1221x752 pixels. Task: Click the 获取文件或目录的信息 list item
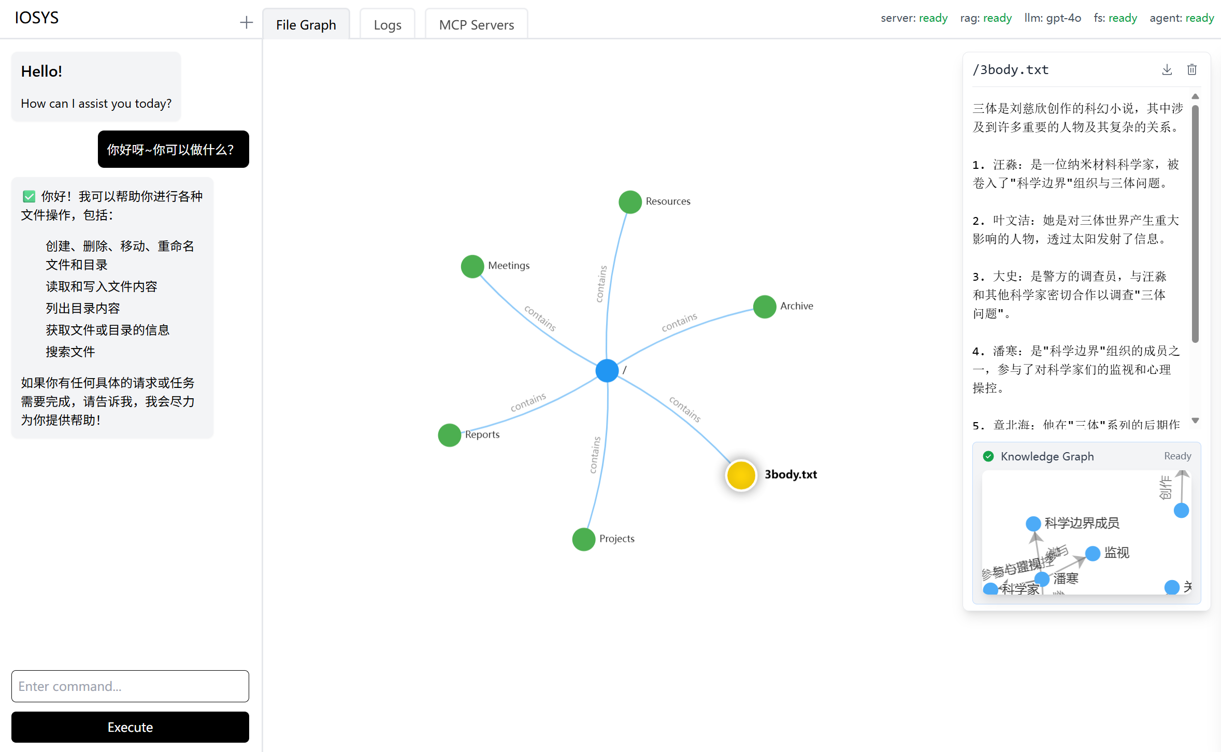(108, 330)
